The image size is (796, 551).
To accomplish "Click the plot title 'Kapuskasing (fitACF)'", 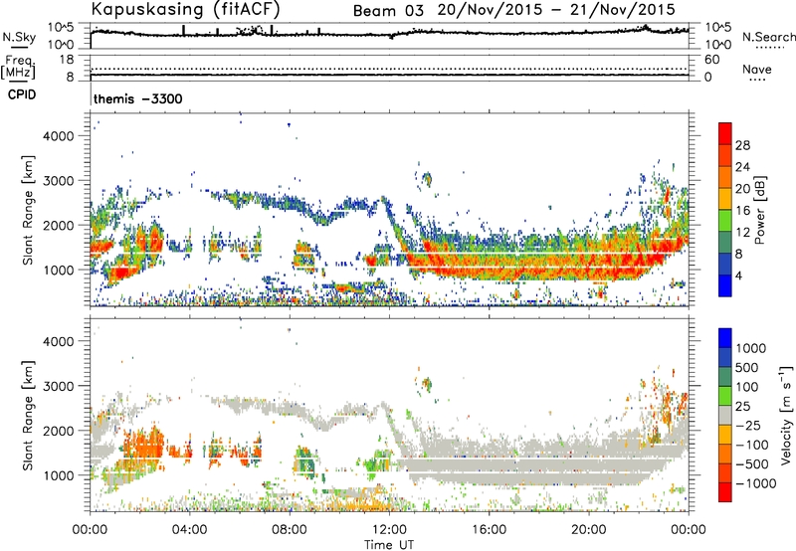I will coord(185,9).
